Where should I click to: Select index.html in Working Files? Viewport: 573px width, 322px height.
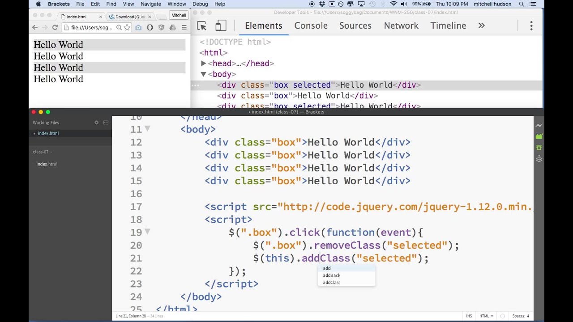click(70, 133)
